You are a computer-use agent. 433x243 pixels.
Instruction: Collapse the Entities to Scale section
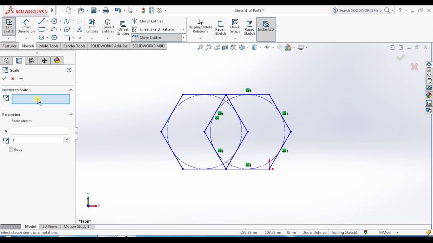click(71, 90)
